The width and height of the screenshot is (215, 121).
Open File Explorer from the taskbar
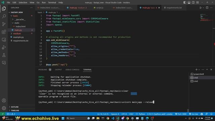pyautogui.click(x=98, y=118)
